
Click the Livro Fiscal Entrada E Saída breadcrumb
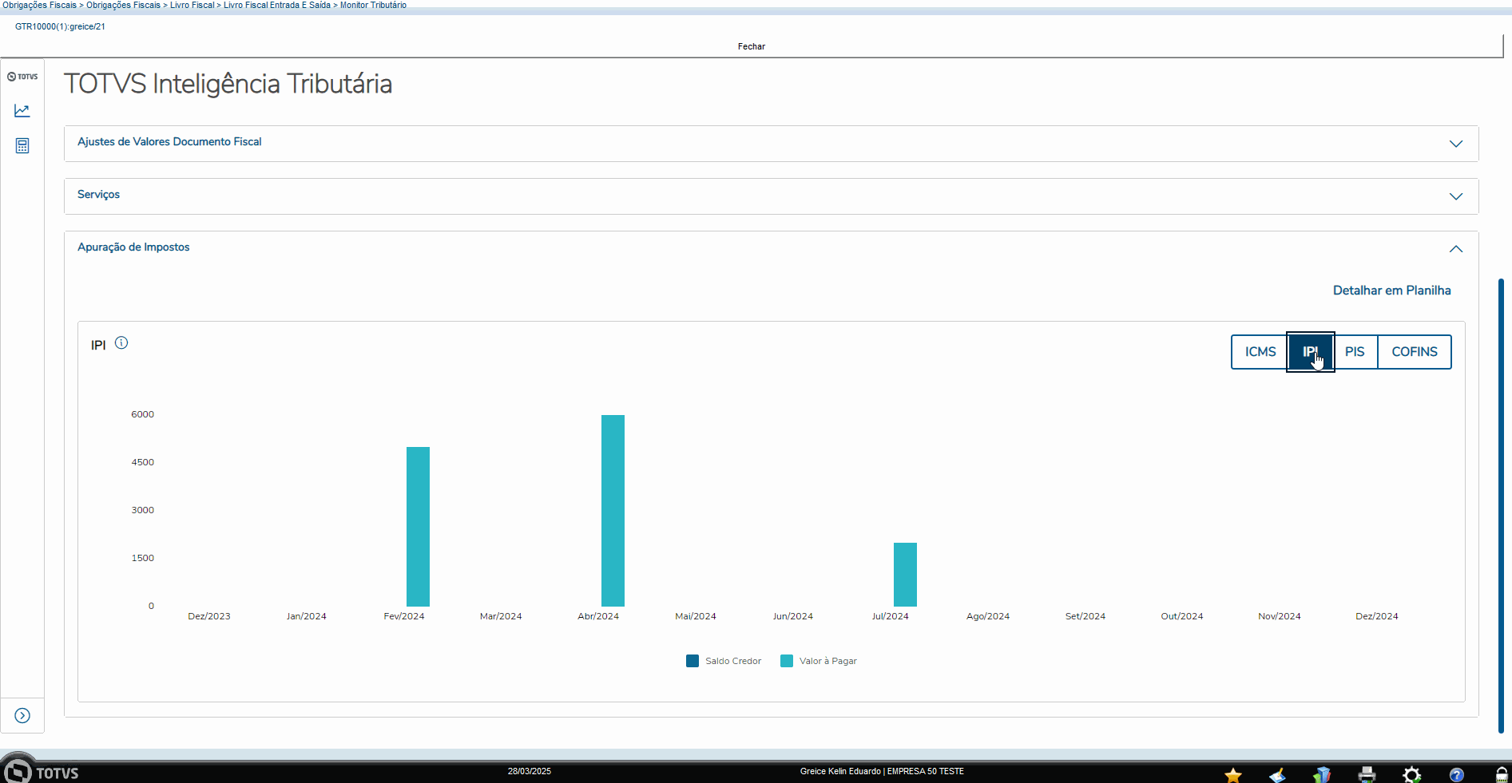tap(277, 5)
